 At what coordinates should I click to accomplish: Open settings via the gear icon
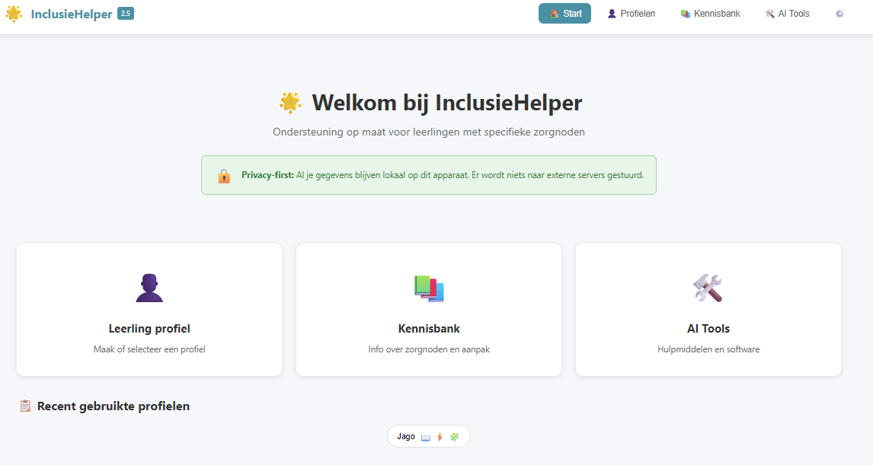[839, 14]
